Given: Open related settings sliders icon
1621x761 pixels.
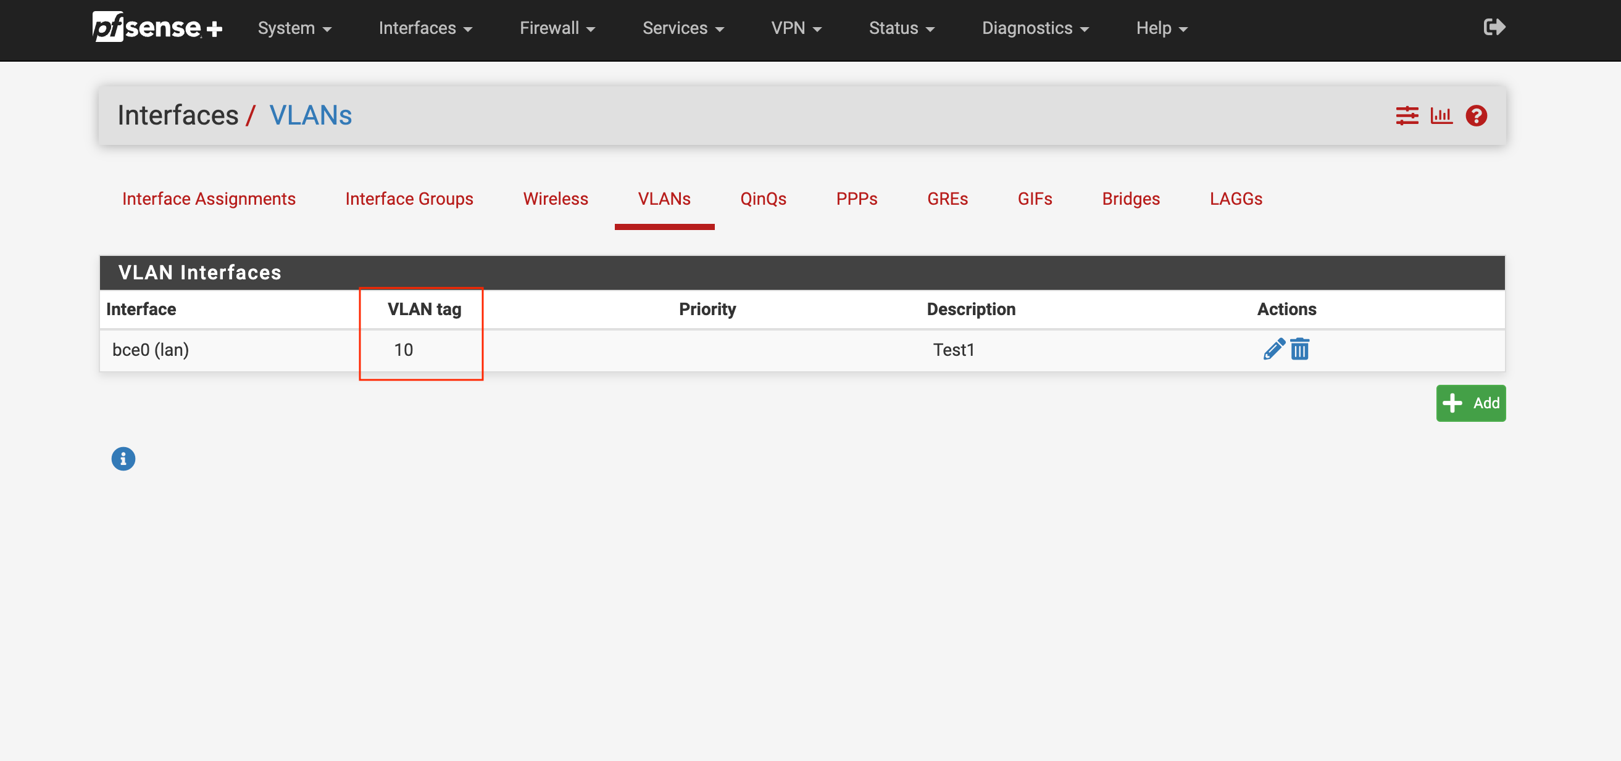Looking at the screenshot, I should tap(1407, 115).
